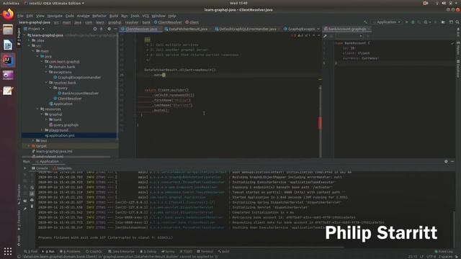Viewport: 461px width, 259px height.
Task: Open the text editor dock icon
Action: (8, 91)
